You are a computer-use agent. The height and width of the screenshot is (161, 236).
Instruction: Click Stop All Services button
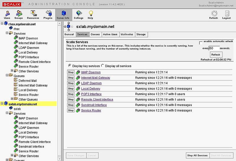point(197,155)
